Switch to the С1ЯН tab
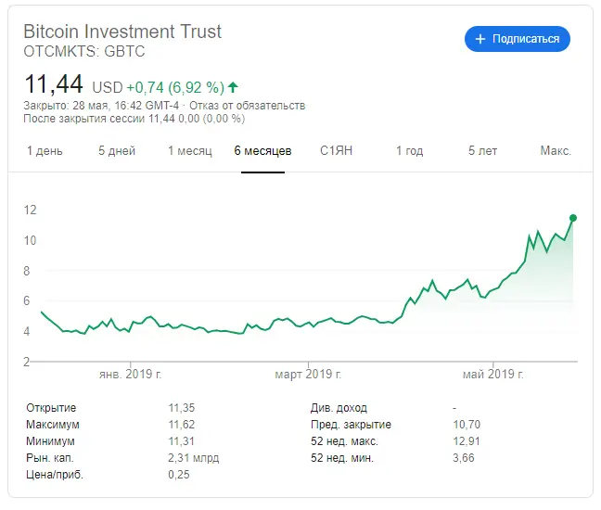This screenshot has height=510, width=601. pos(337,151)
